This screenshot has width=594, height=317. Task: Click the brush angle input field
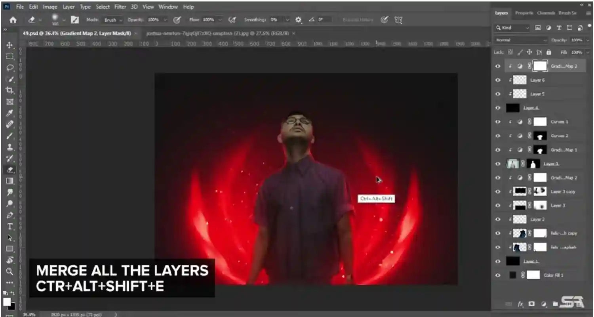326,20
